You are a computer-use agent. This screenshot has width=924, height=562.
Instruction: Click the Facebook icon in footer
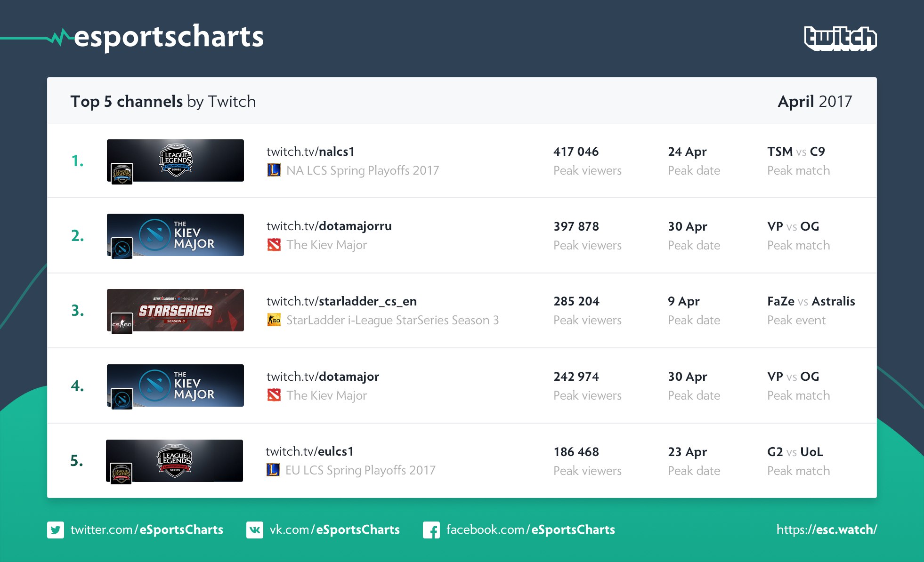431,530
